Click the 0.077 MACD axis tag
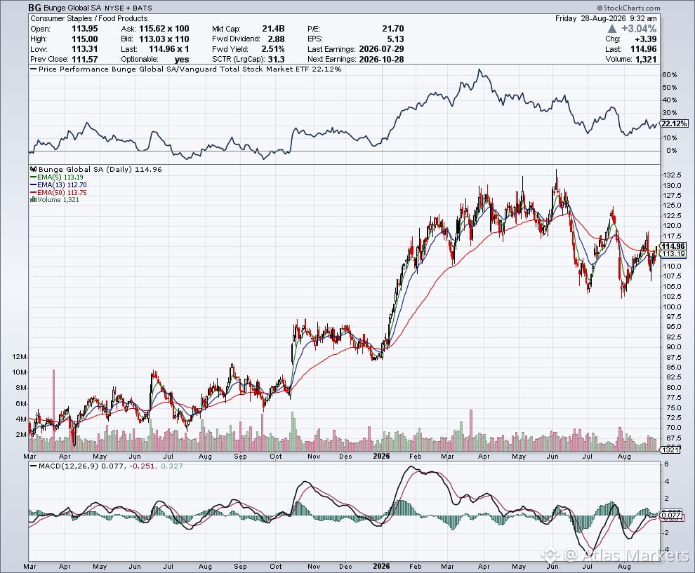Viewport: 695px width, 573px height. 672,515
